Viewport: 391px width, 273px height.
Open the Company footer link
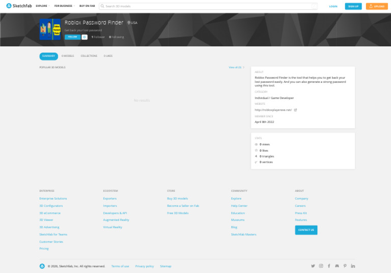(301, 199)
